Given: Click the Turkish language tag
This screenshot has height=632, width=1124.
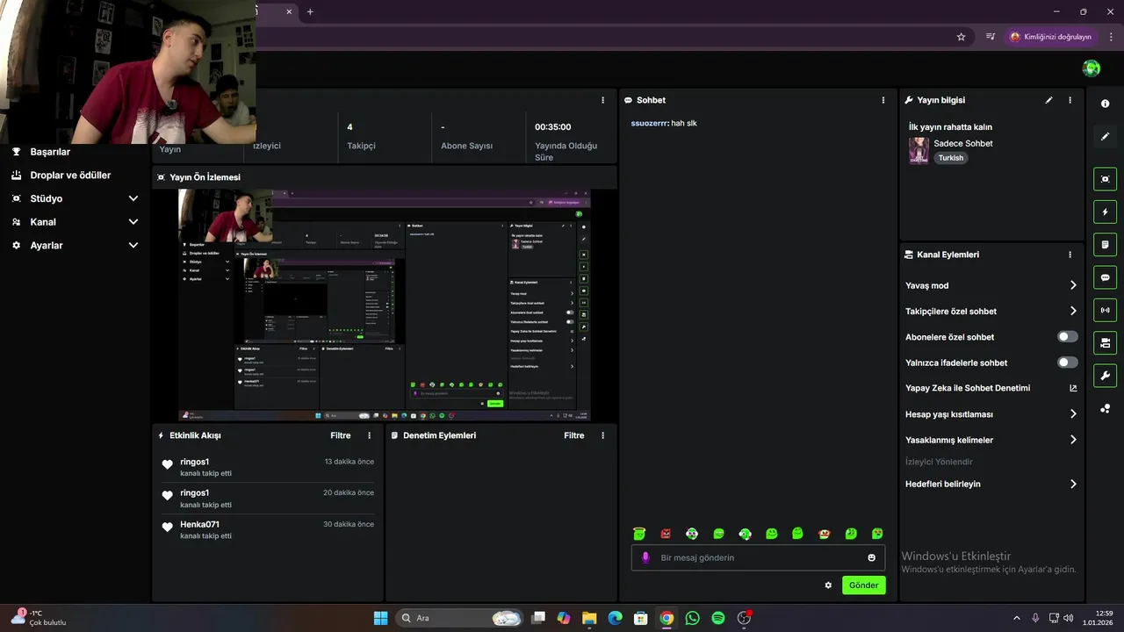Looking at the screenshot, I should pos(951,158).
